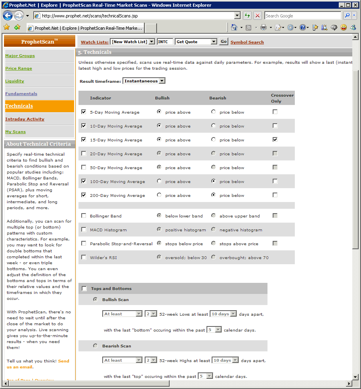Open the Favorites star icon
The height and width of the screenshot is (389, 361).
(x=6, y=27)
